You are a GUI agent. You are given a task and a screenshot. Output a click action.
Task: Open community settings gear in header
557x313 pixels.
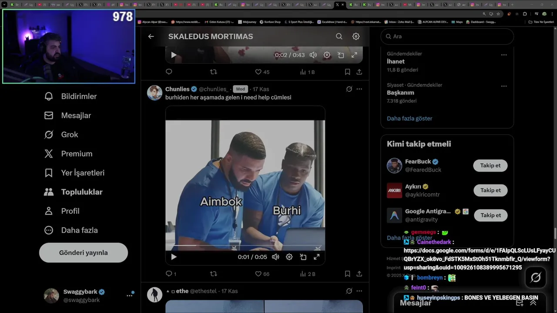pos(356,37)
